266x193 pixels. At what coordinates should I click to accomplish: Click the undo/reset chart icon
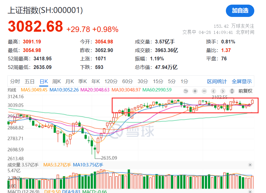186,91
